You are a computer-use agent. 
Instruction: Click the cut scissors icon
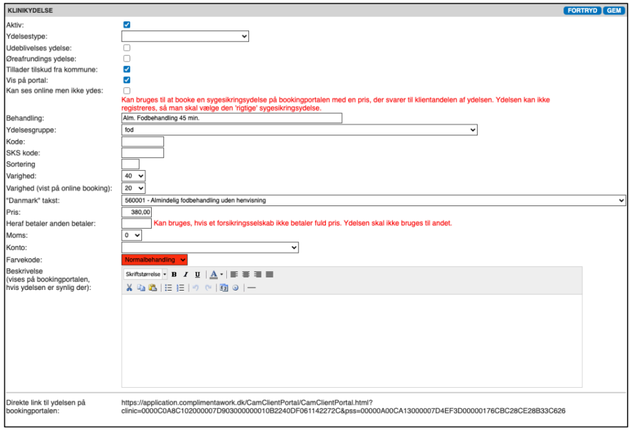(130, 287)
